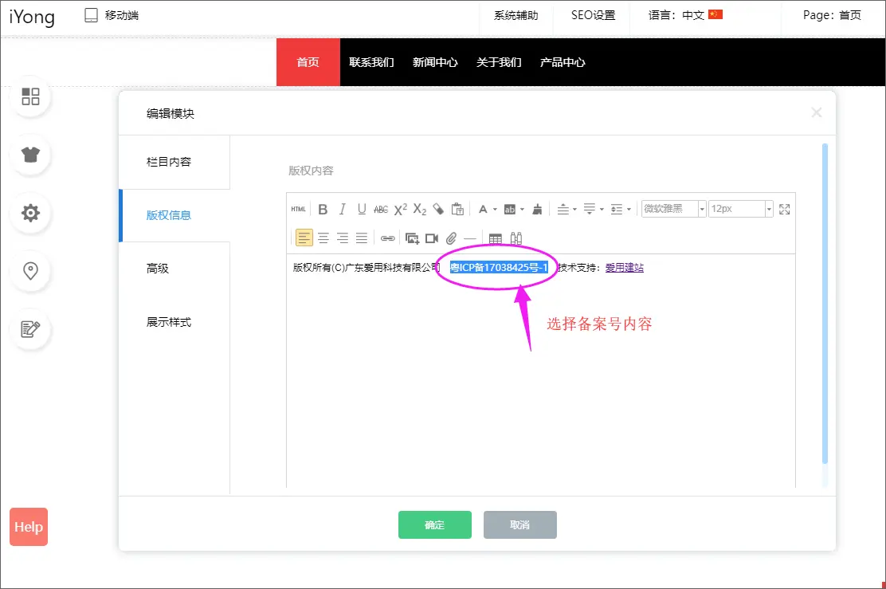Image resolution: width=886 pixels, height=589 pixels.
Task: Click the insert link icon
Action: pyautogui.click(x=387, y=238)
